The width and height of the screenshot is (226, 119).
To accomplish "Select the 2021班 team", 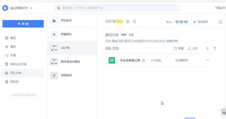I will point(72,48).
